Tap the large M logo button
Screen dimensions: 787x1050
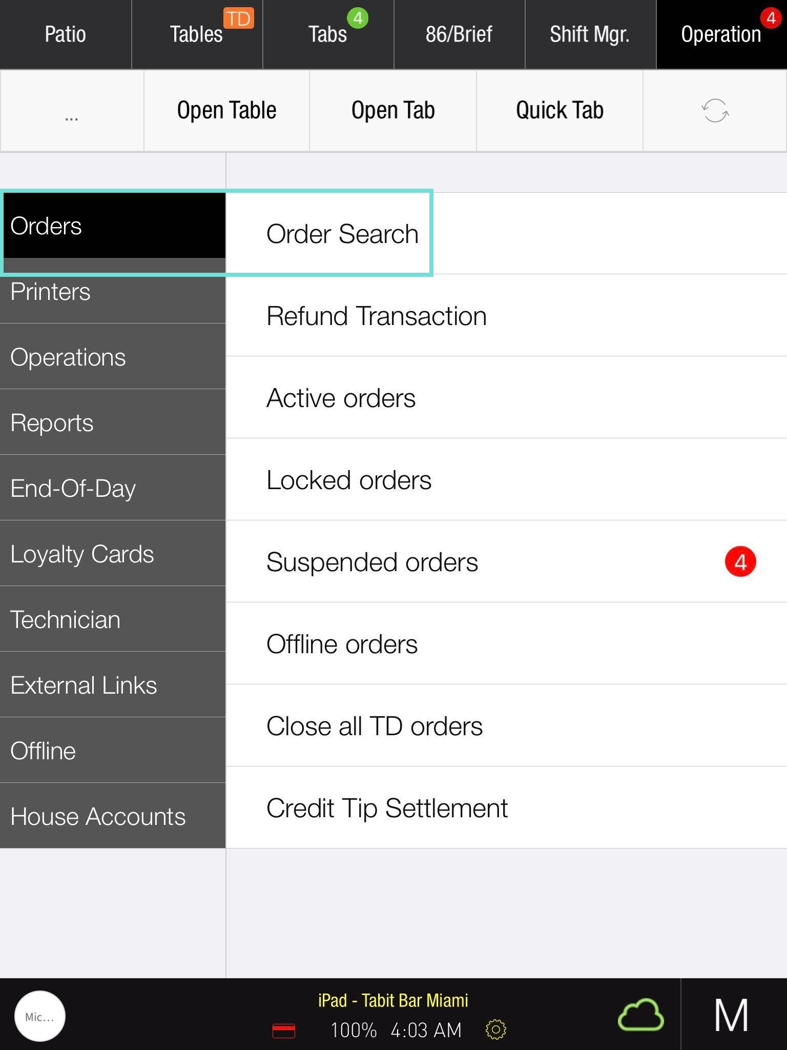tap(732, 1015)
